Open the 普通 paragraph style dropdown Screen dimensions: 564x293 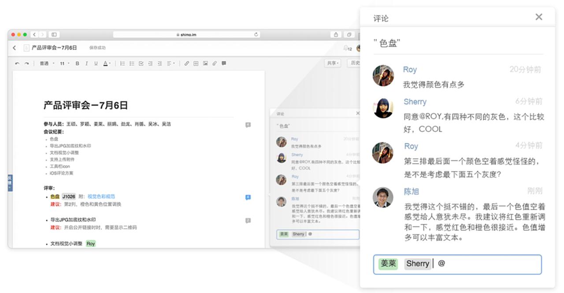point(47,63)
